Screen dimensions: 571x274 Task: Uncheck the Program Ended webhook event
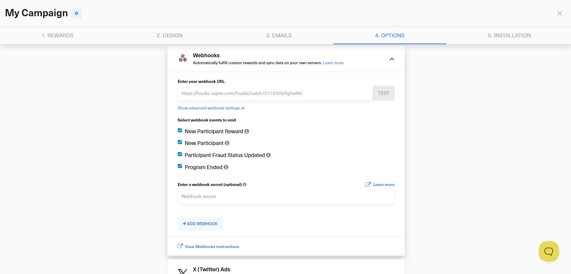tap(180, 166)
